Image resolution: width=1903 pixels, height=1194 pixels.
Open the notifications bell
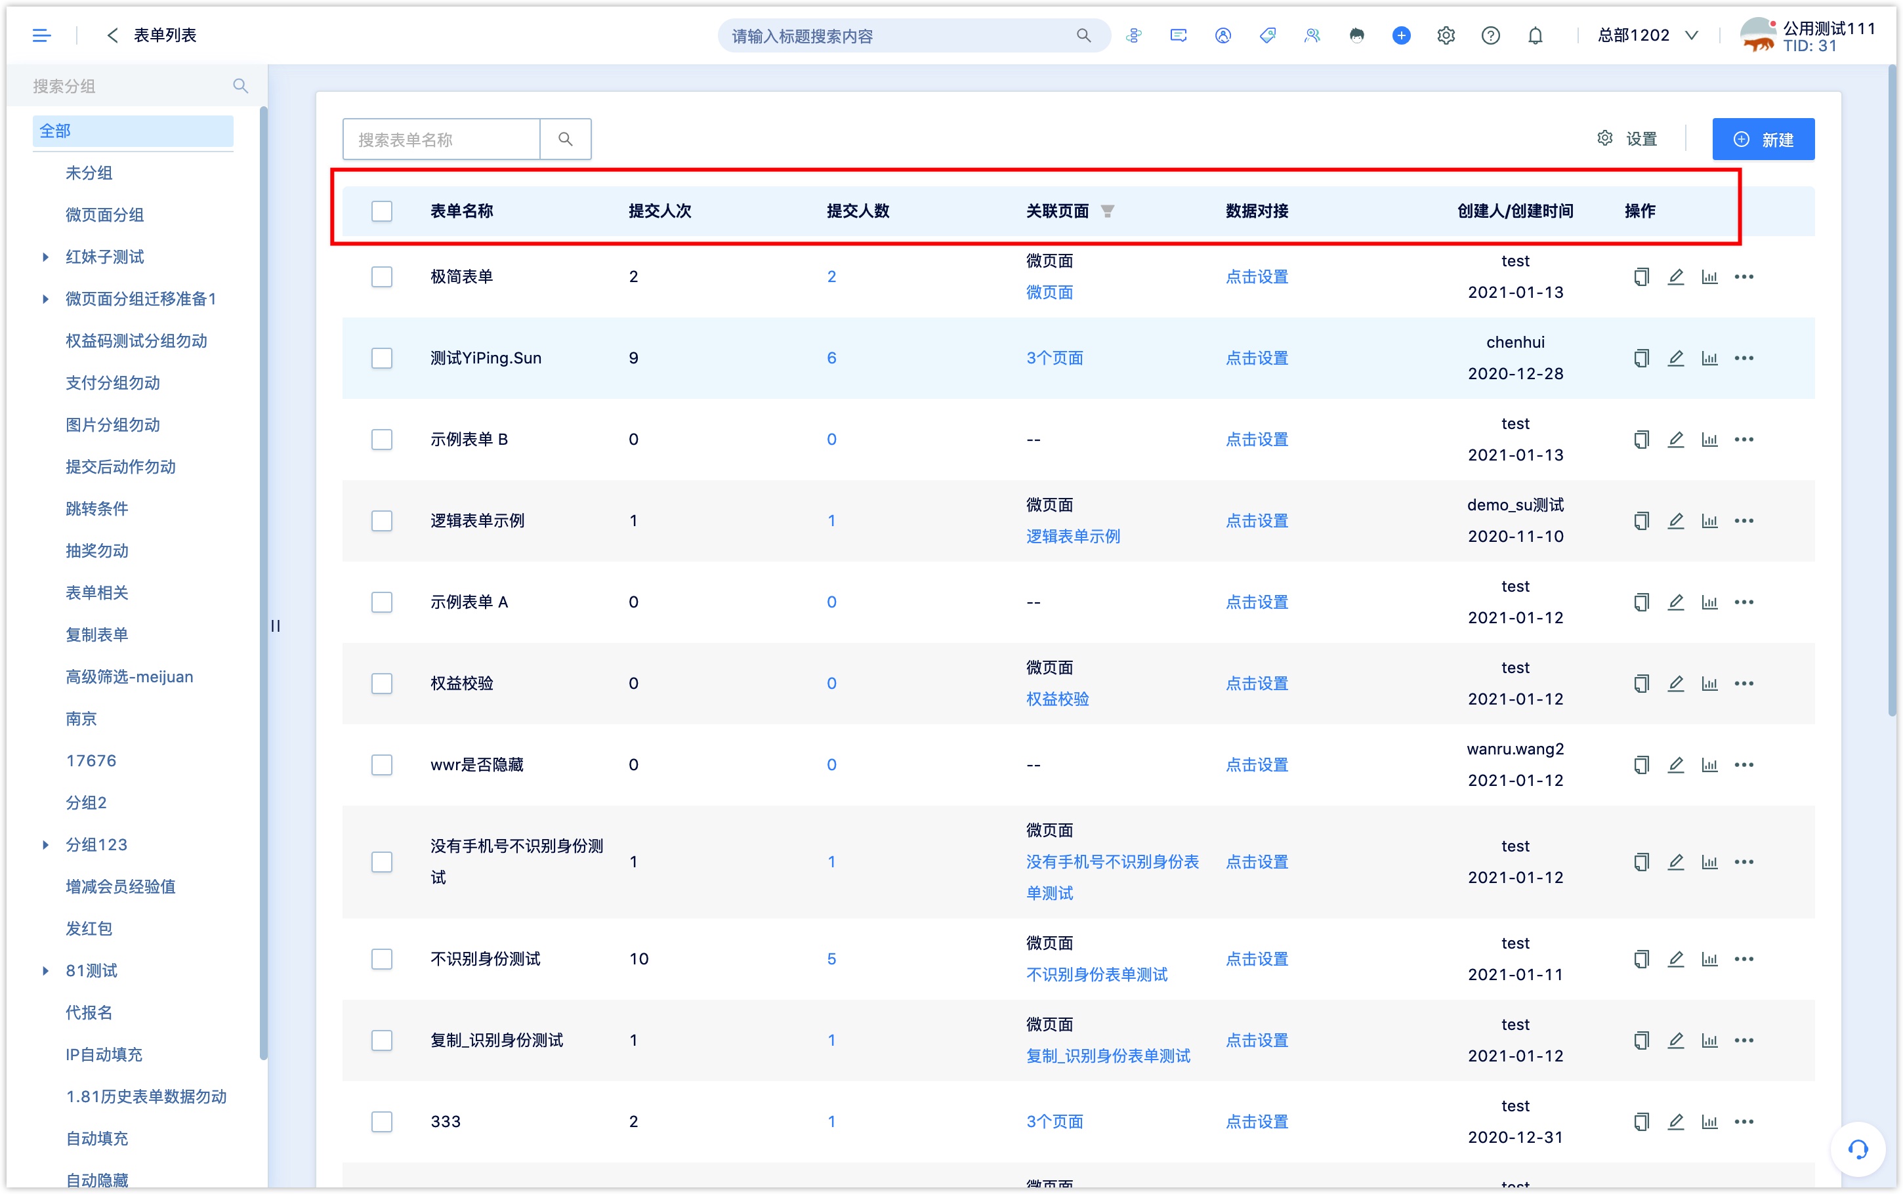click(1535, 35)
